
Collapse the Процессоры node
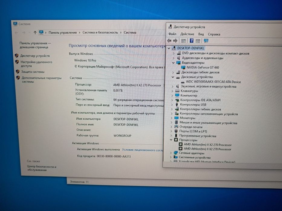171,140
